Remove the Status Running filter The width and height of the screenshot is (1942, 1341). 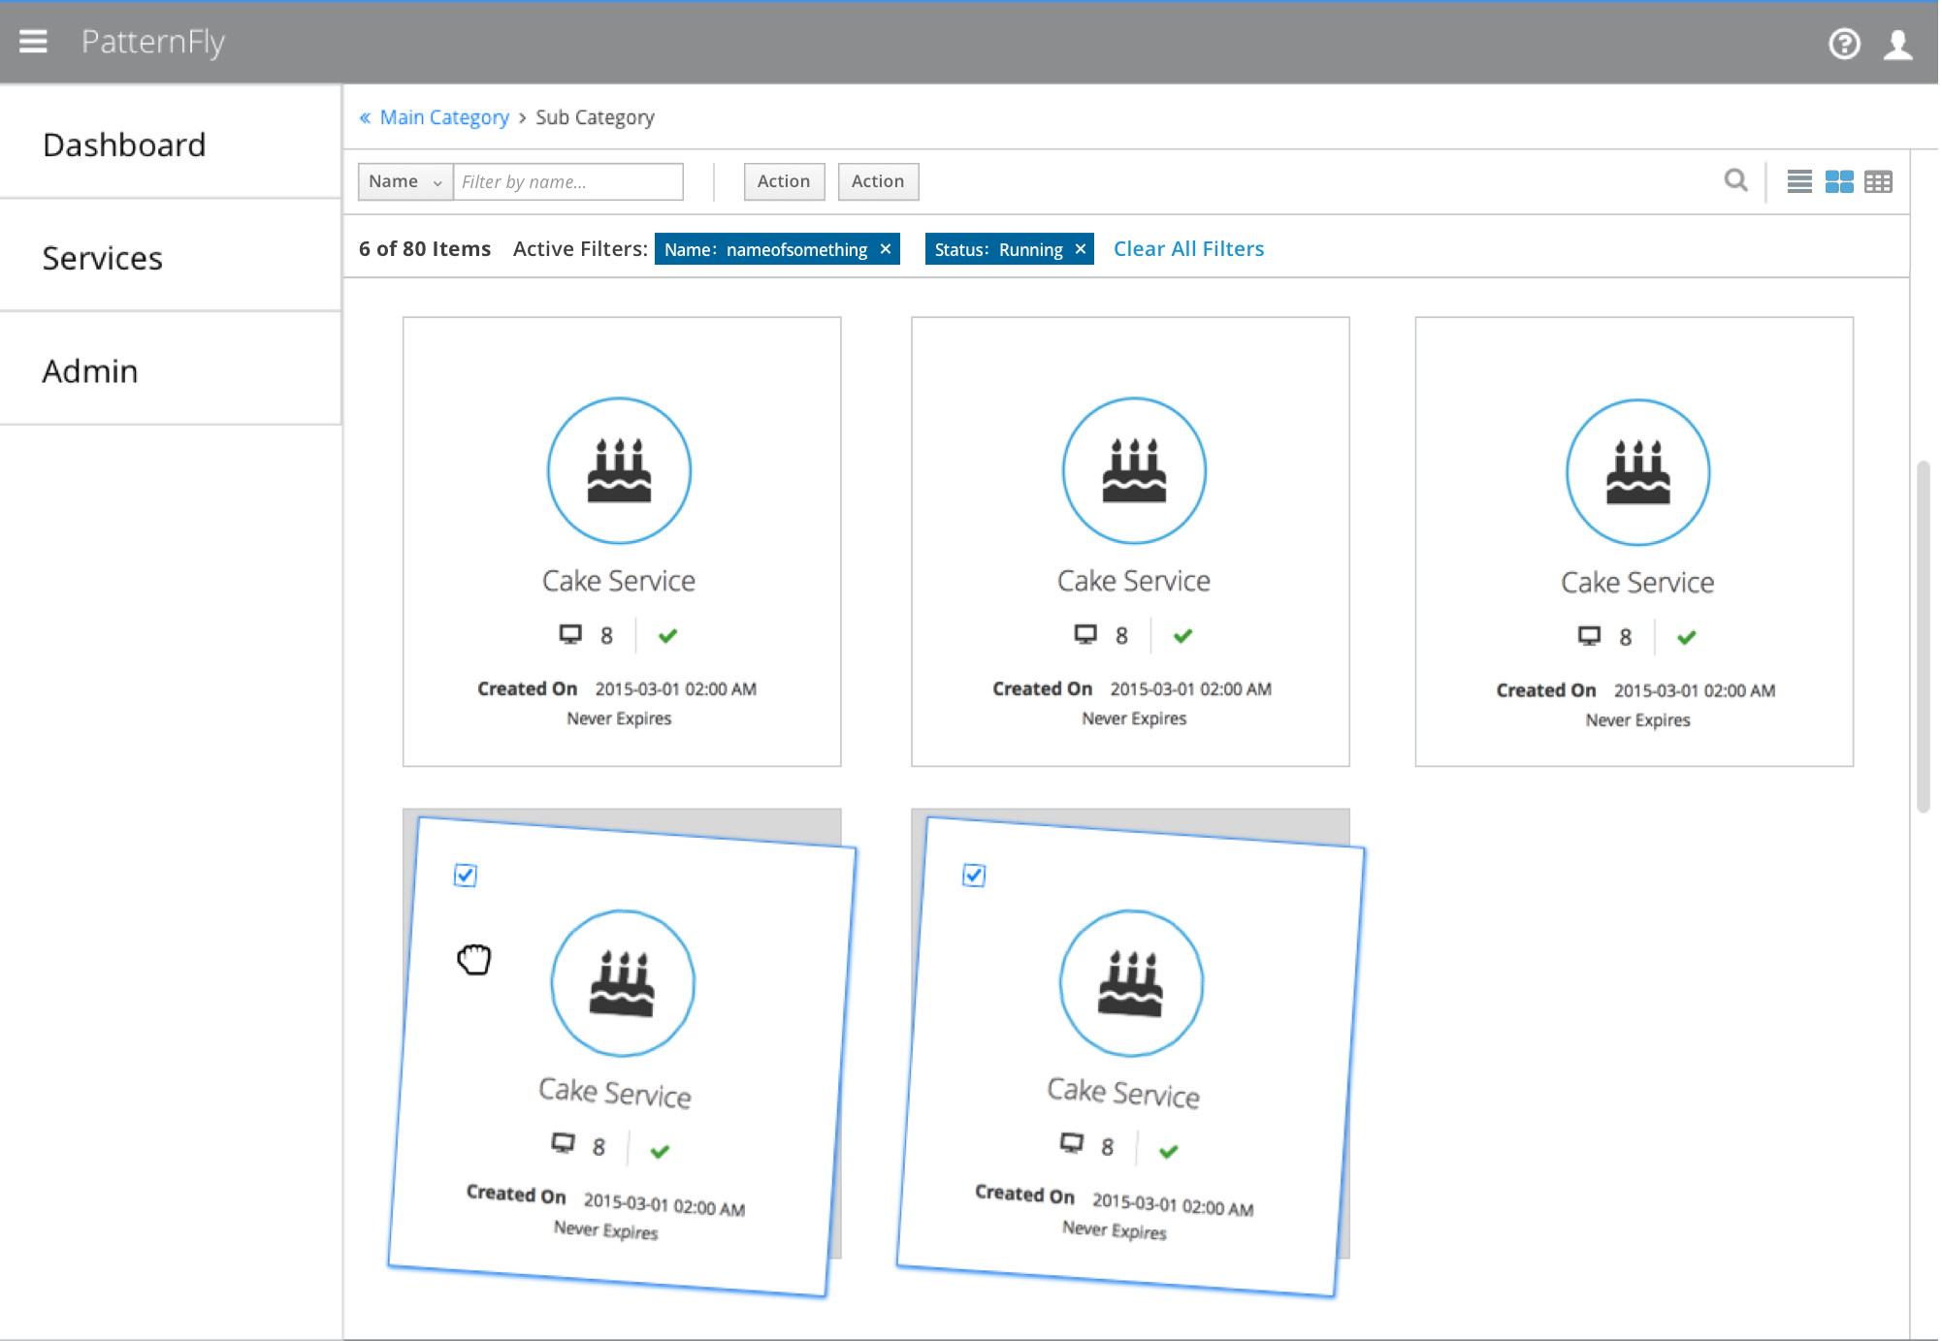(x=1080, y=249)
